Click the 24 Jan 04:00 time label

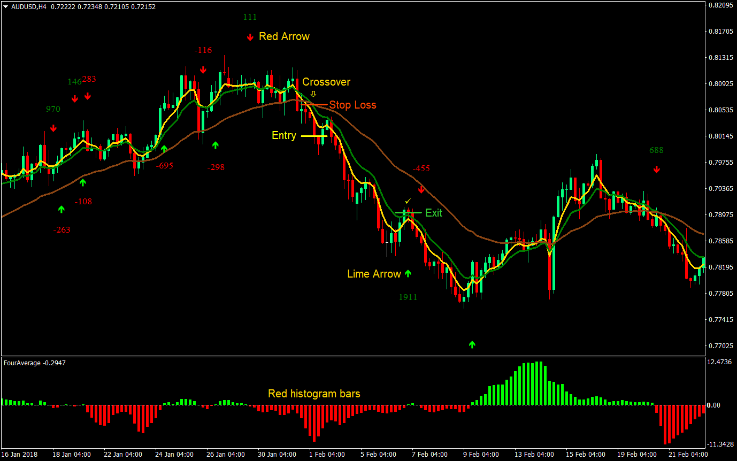coord(175,455)
